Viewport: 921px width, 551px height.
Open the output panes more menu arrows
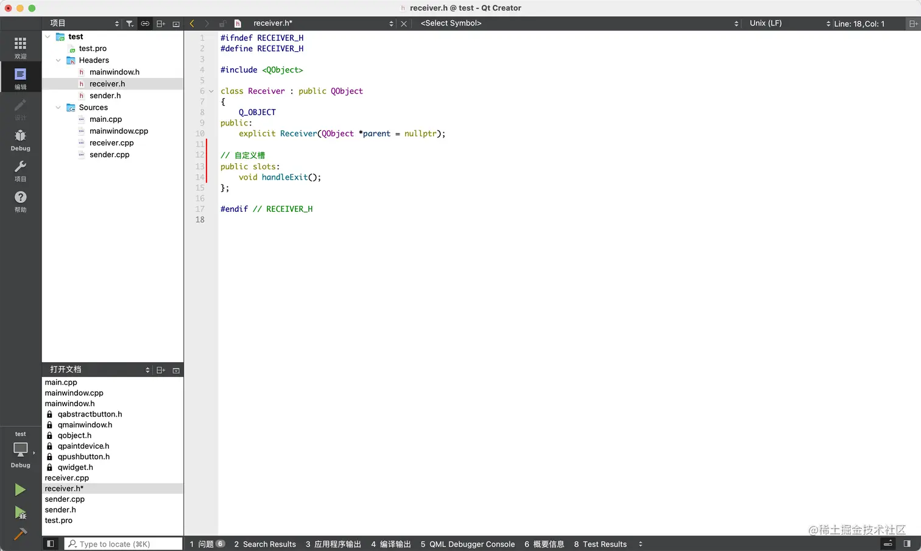click(640, 544)
